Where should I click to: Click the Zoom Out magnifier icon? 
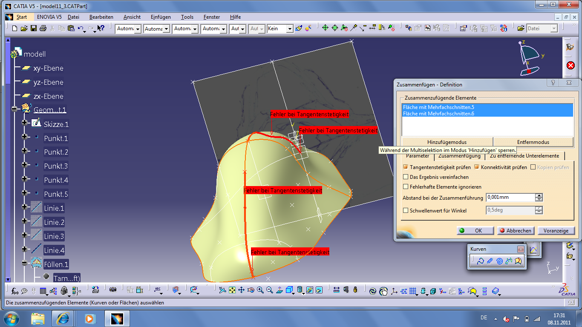(x=269, y=290)
